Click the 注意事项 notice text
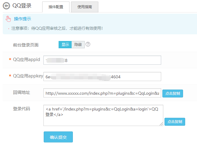This screenshot has height=143, width=197. click(x=57, y=28)
